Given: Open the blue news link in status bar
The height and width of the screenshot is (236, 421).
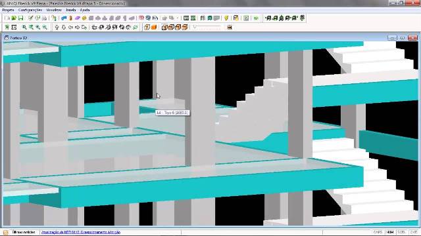Looking at the screenshot, I should coord(81,232).
